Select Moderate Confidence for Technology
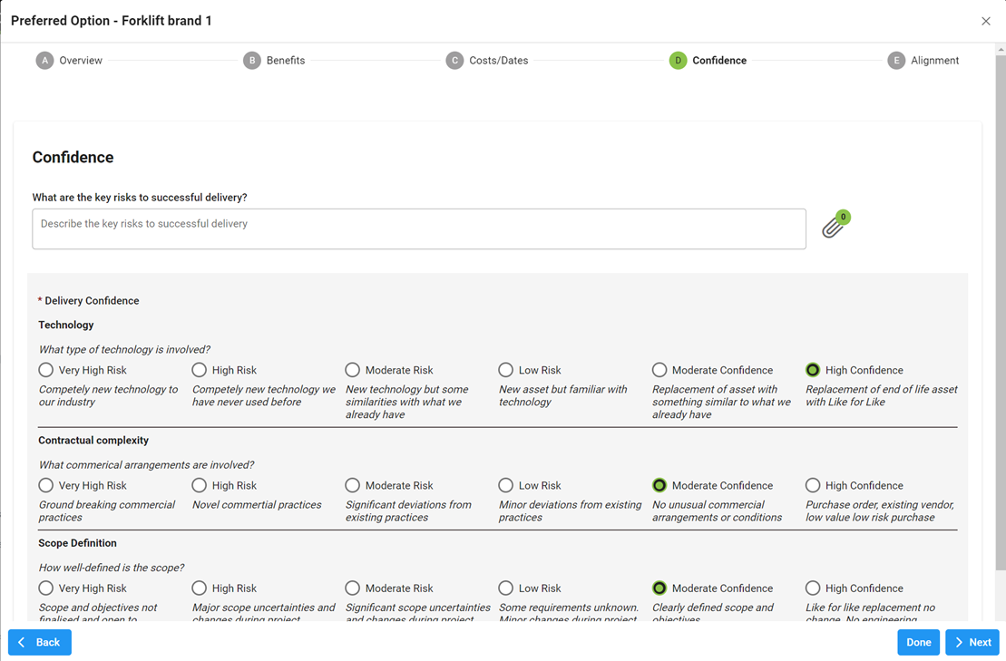Screen dimensions: 1006x661 659,370
